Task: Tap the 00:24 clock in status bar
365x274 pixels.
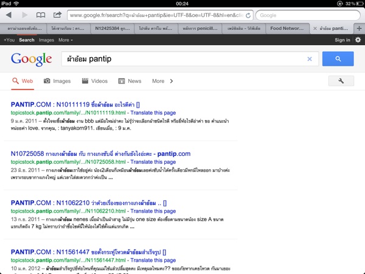Action: click(182, 4)
